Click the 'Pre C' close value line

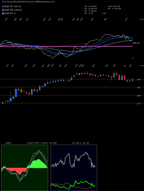95,13
